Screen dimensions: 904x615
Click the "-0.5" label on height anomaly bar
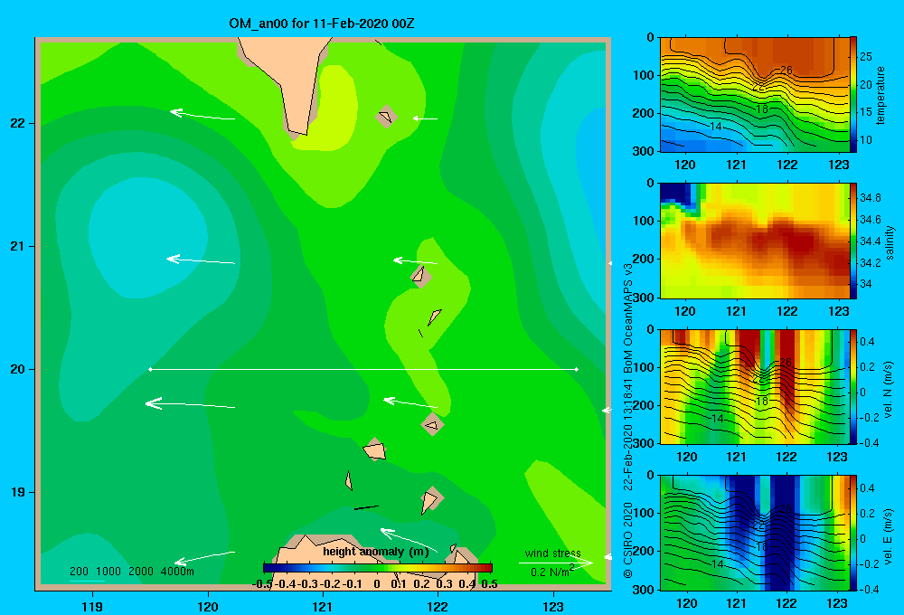coord(262,584)
